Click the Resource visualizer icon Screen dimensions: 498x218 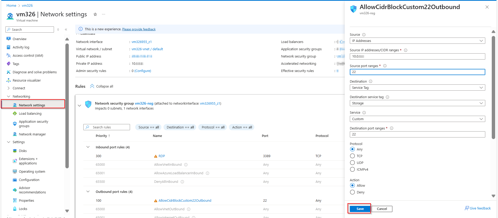(9, 80)
